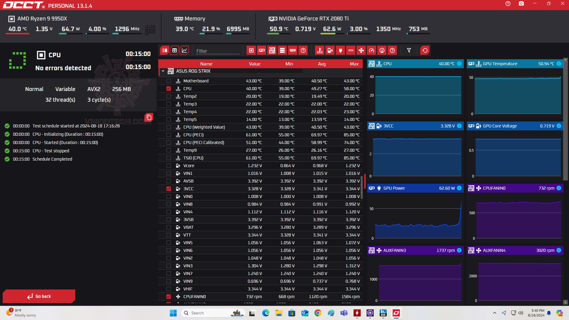The height and width of the screenshot is (320, 569).
Task: Open info for GPU Power graph
Action: pos(459,188)
